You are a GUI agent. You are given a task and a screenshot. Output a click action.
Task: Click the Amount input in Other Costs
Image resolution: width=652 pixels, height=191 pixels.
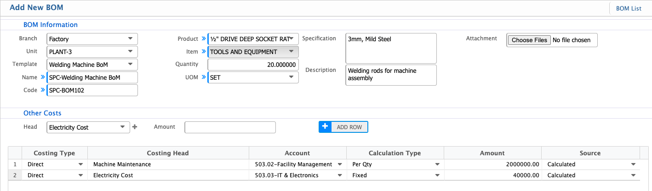click(x=230, y=127)
